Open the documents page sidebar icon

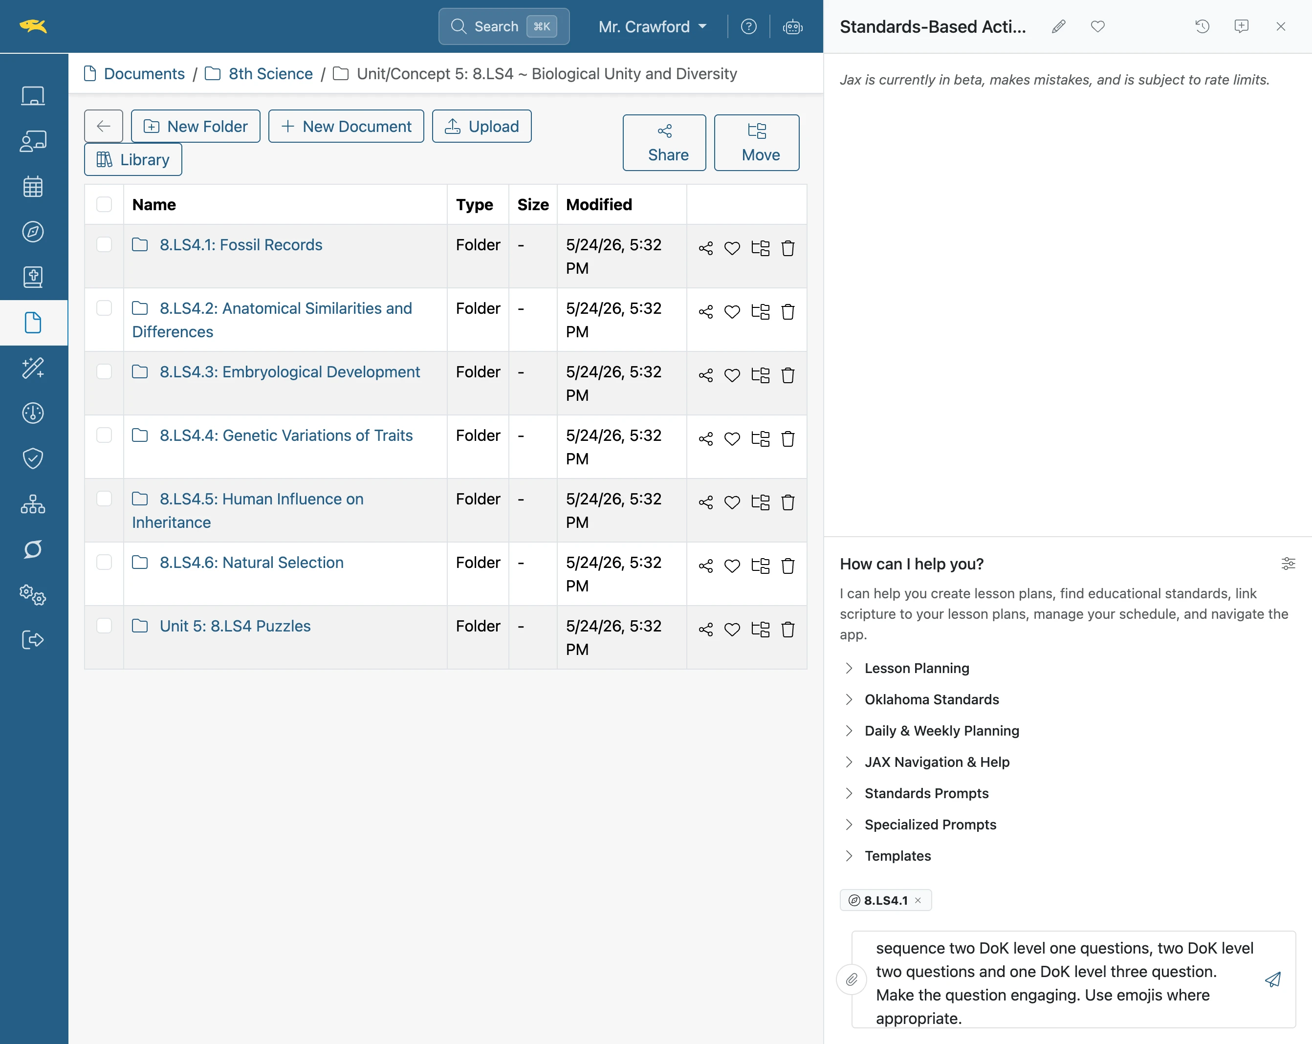coord(33,323)
